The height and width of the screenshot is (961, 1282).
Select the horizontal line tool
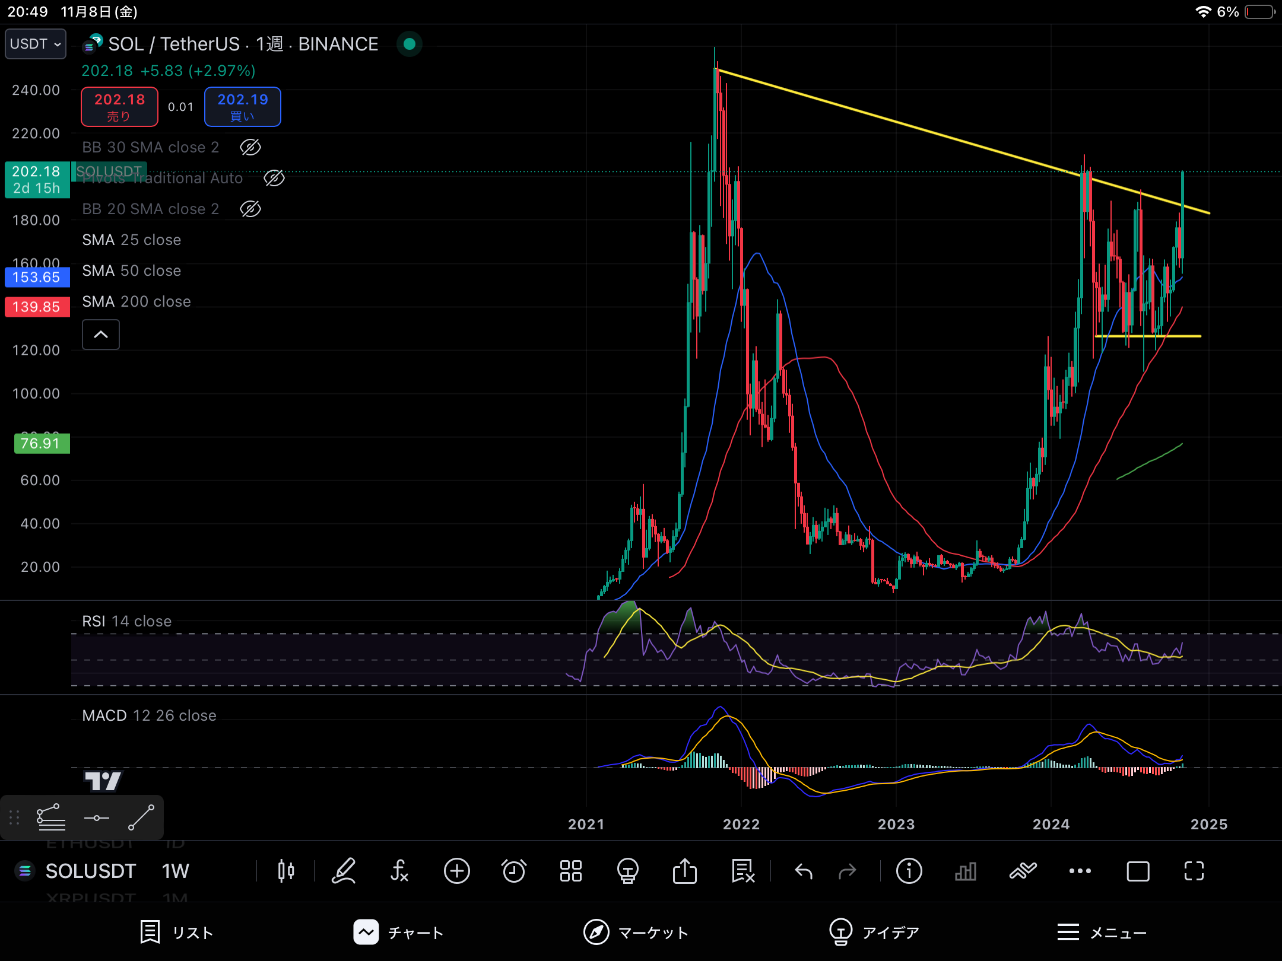tap(96, 818)
